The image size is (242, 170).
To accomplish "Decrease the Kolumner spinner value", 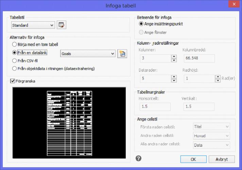I will pos(174,60).
